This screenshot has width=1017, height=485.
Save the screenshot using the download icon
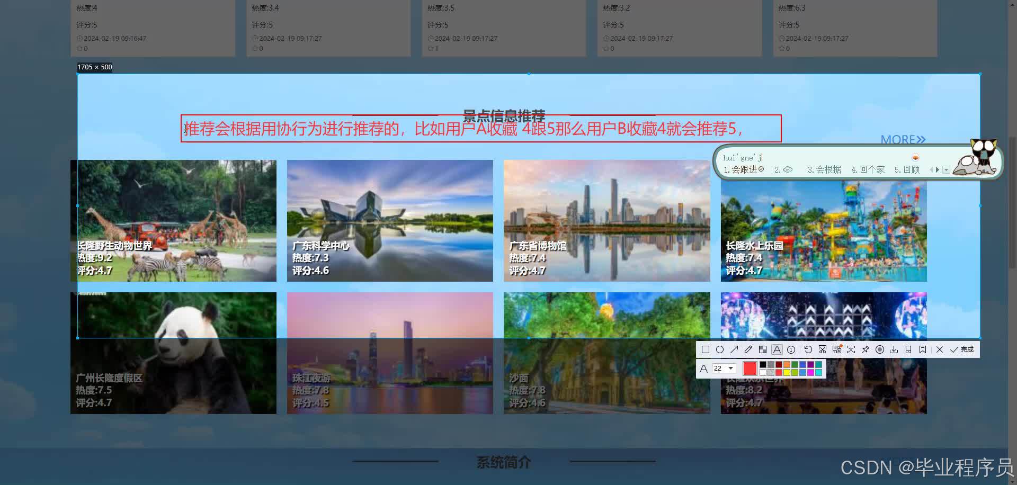894,349
